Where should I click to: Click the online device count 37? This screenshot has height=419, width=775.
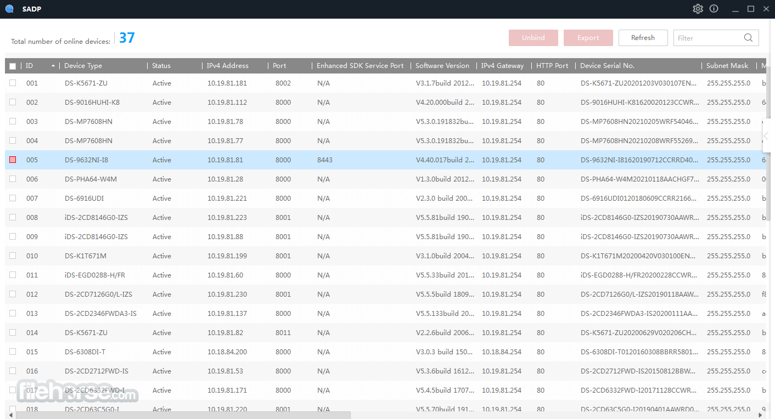tap(127, 38)
